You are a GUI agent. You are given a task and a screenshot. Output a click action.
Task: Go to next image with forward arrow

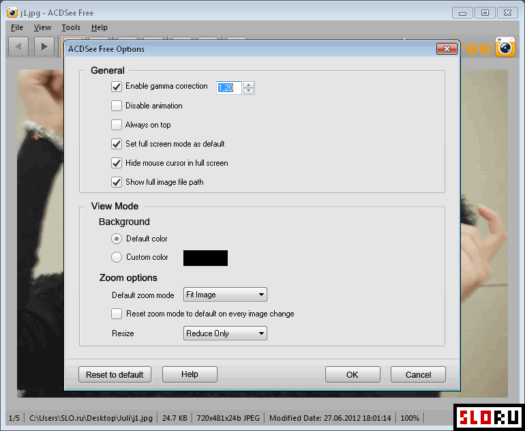[44, 47]
